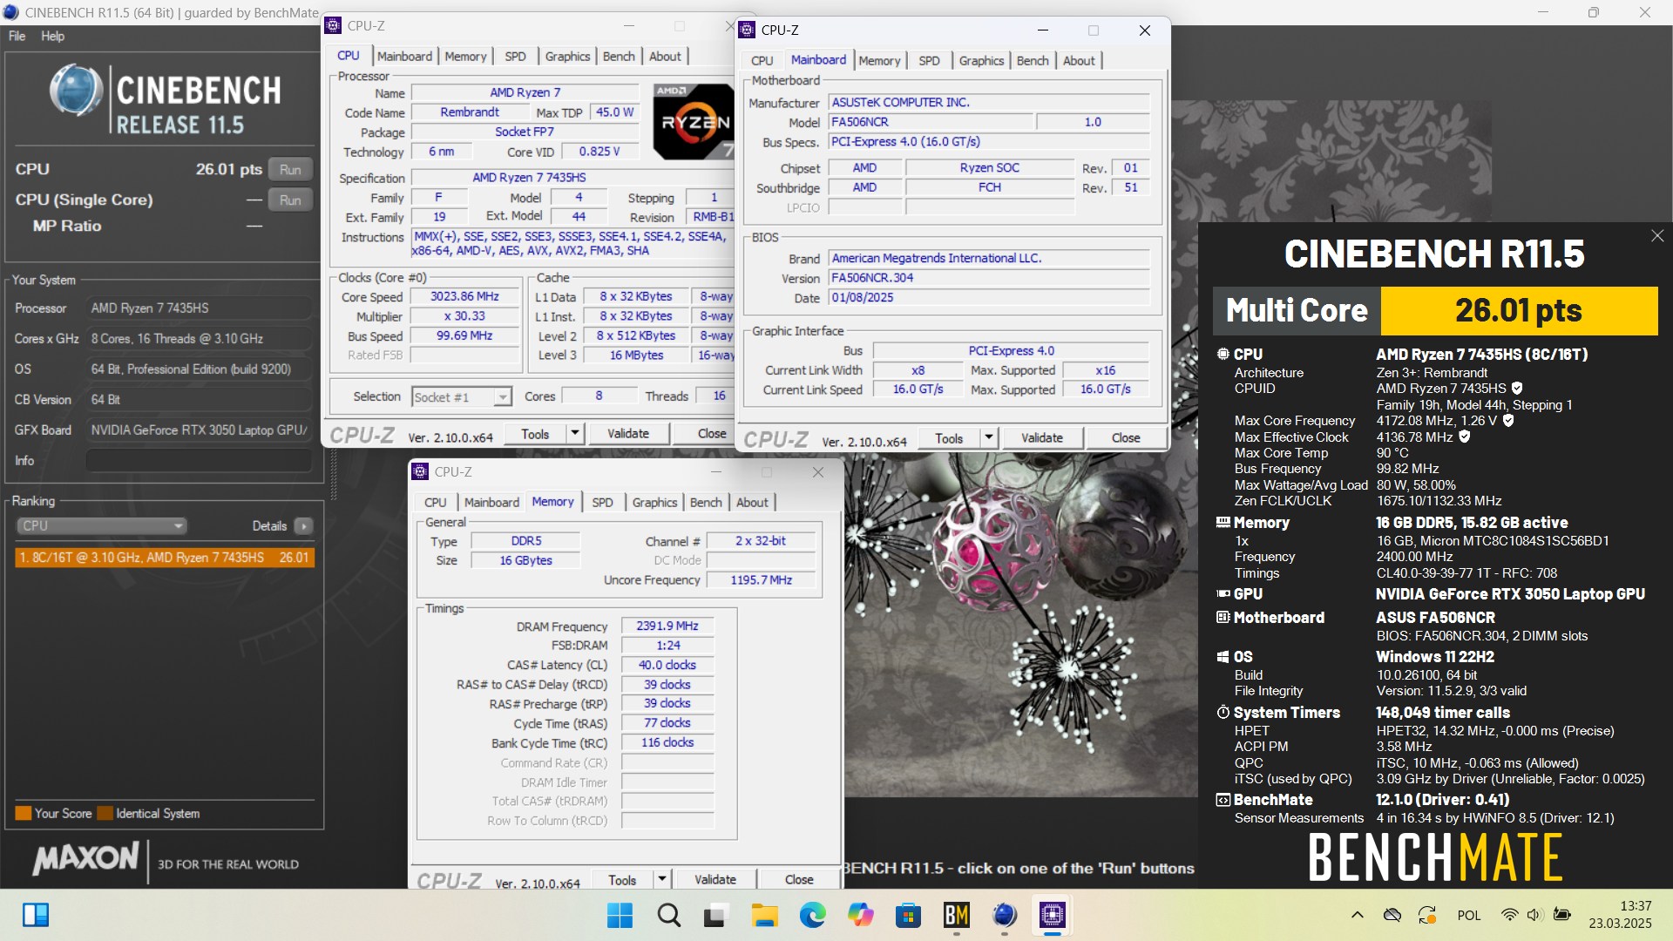1673x941 pixels.
Task: Open BenchMate BM icon on taskbar
Action: (956, 915)
